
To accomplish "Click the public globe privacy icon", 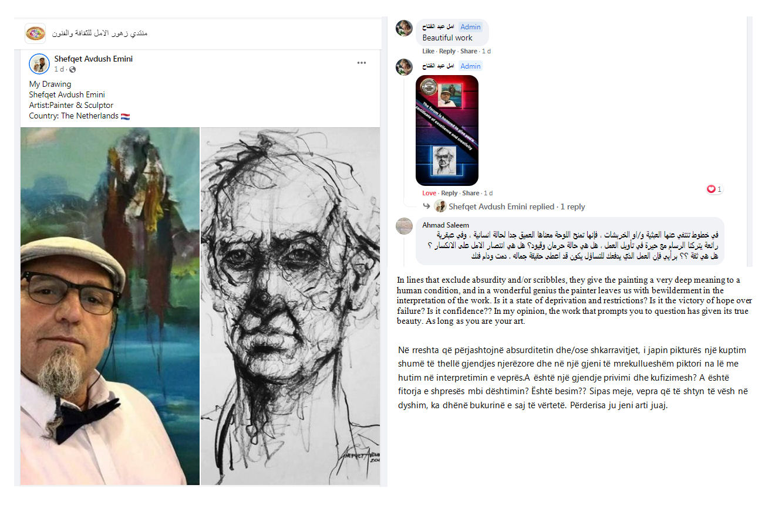I will tap(73, 70).
